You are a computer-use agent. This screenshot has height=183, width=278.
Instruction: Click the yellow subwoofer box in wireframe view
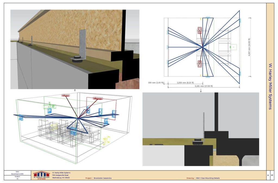pos(107,140)
